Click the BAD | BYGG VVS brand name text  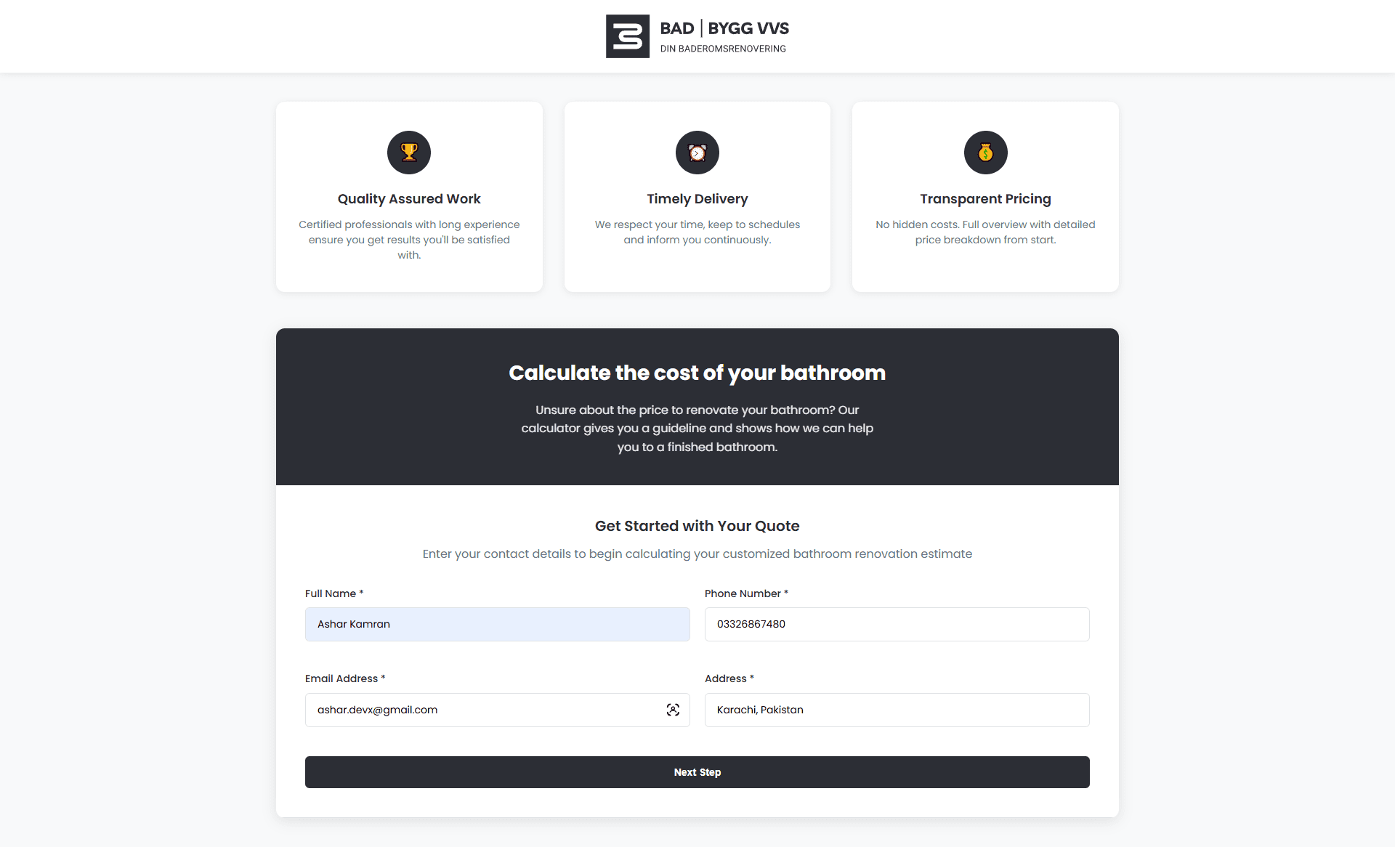click(724, 28)
